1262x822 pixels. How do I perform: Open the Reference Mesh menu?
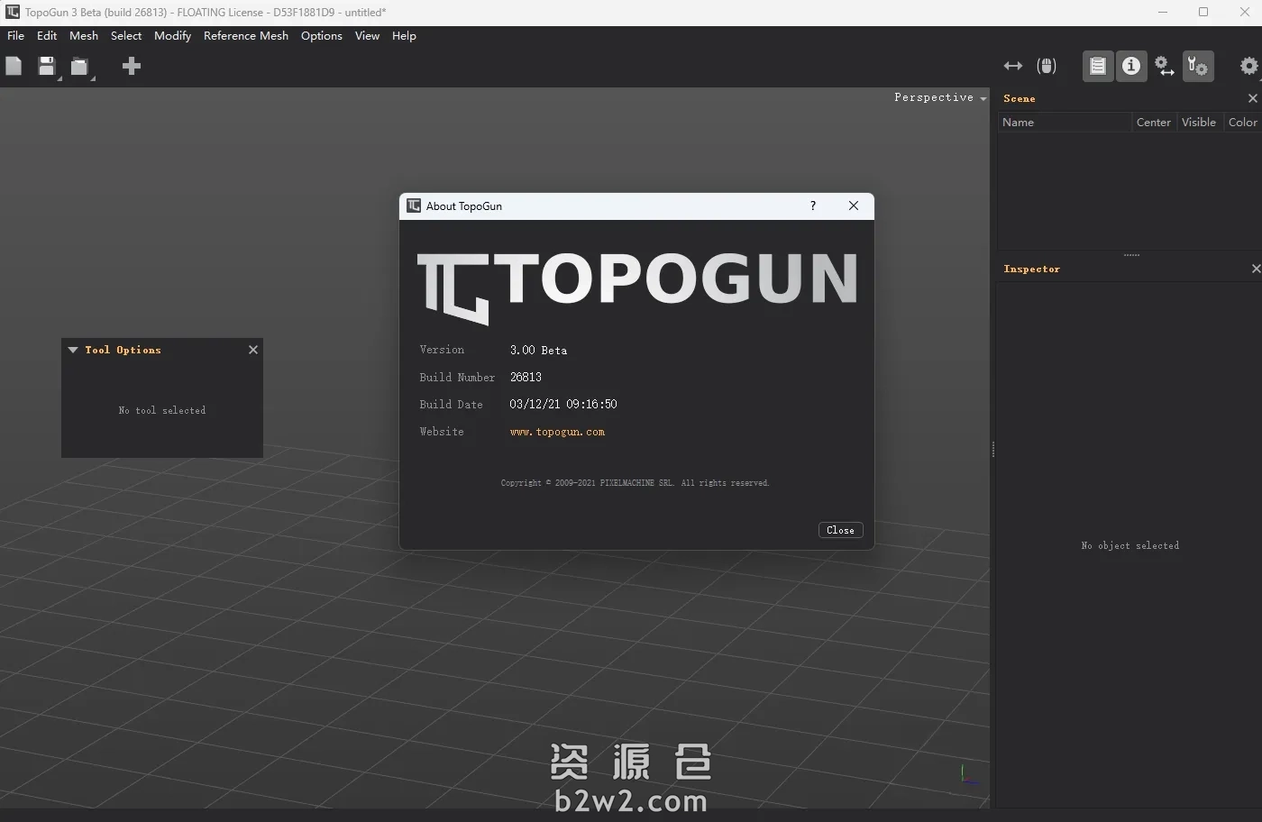coord(245,36)
